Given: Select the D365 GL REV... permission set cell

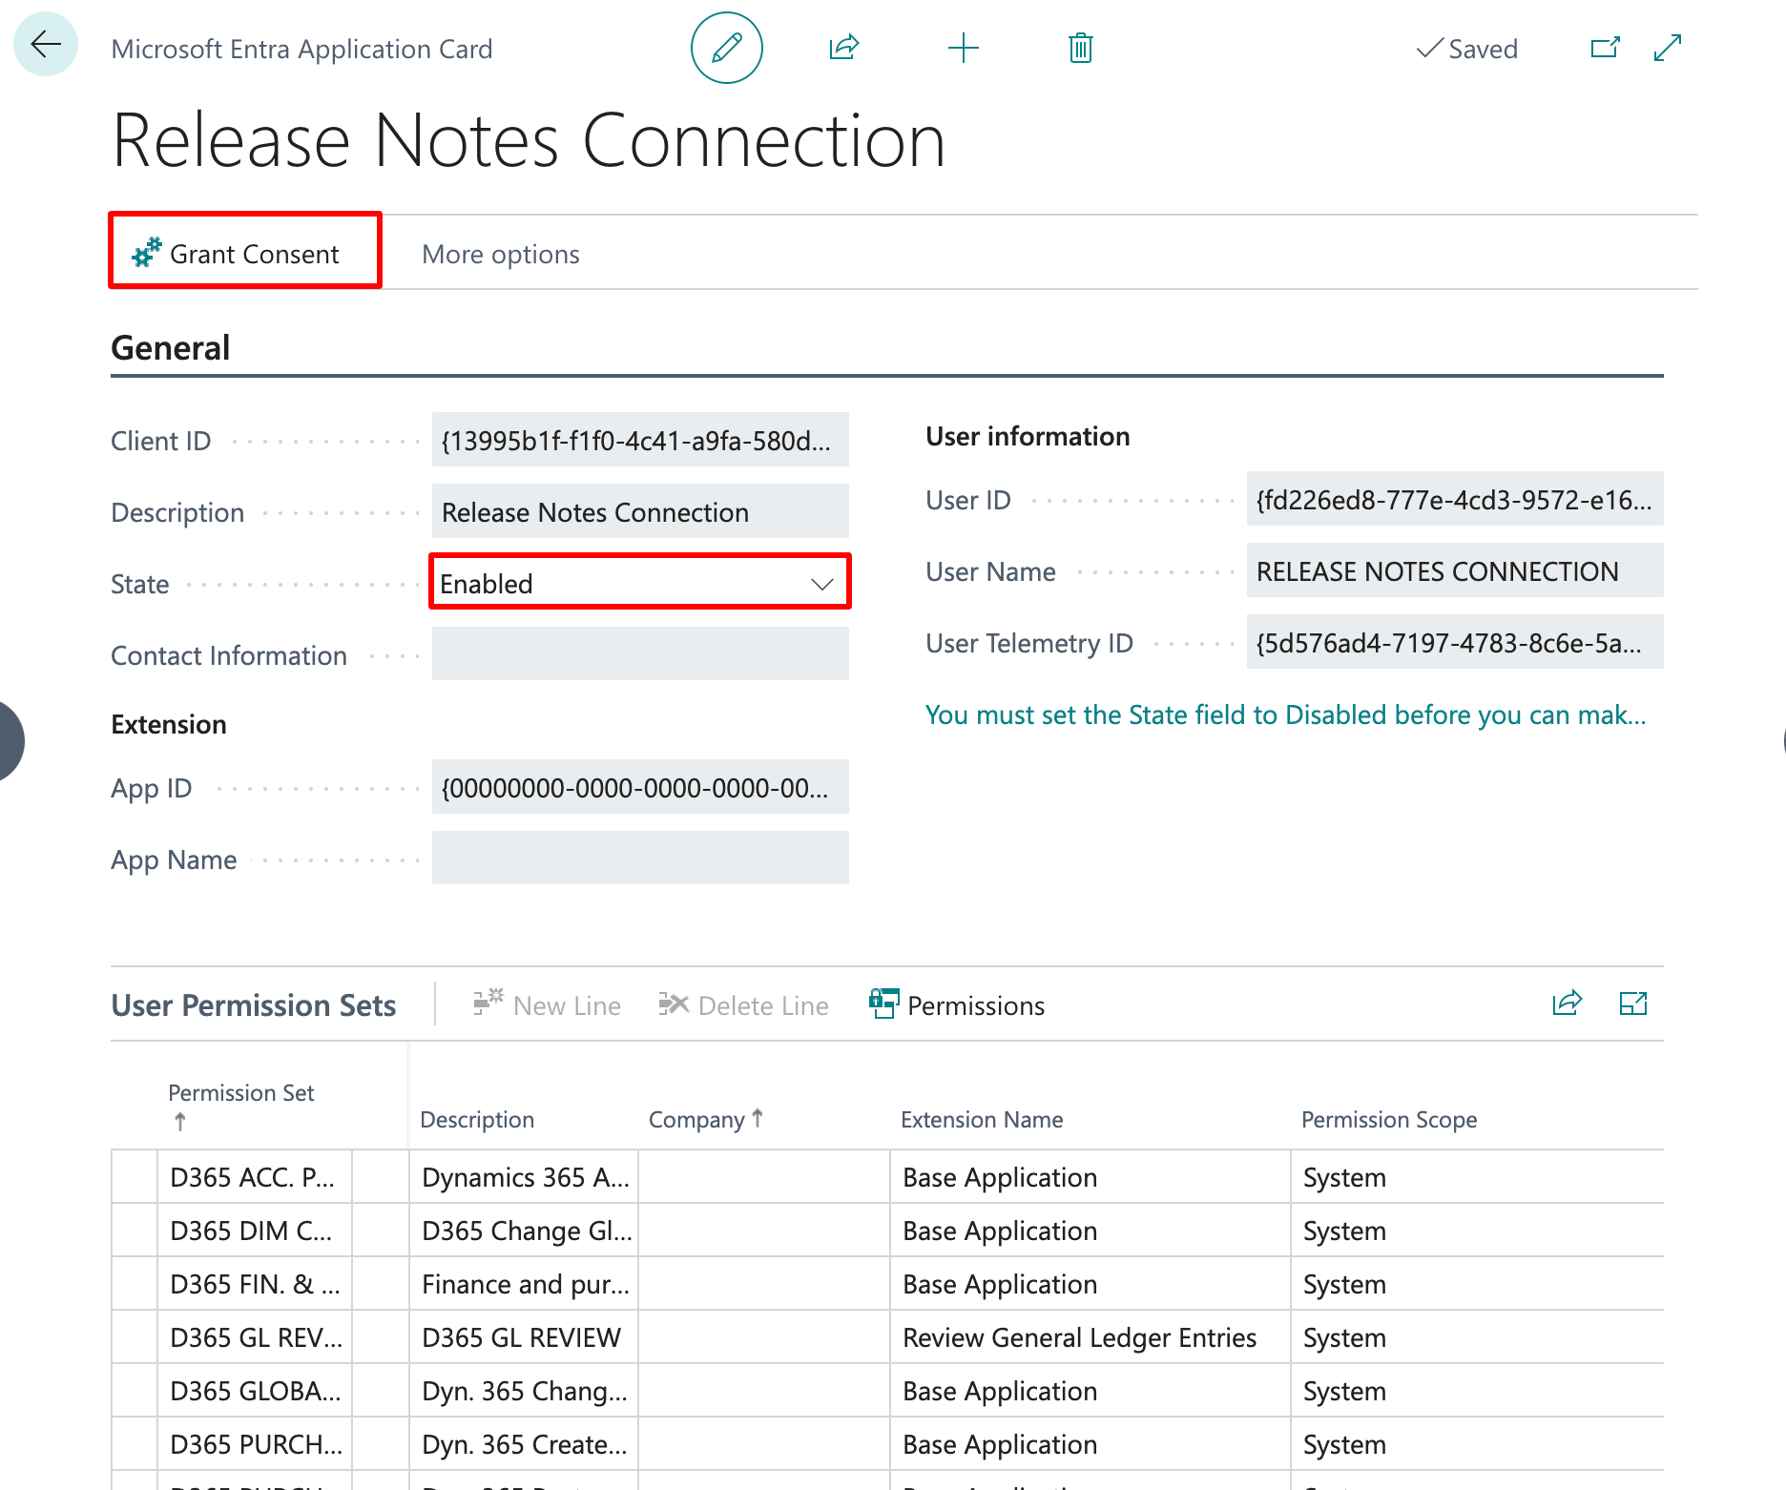Looking at the screenshot, I should click(255, 1337).
